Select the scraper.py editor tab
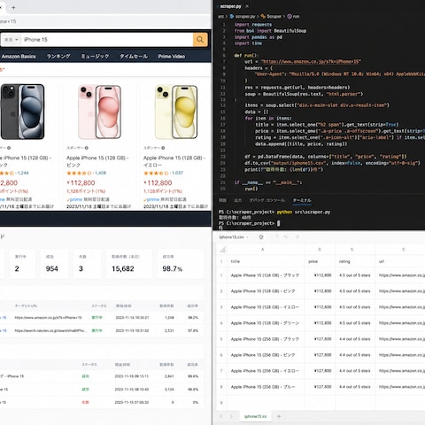The width and height of the screenshot is (425, 425). [x=231, y=6]
